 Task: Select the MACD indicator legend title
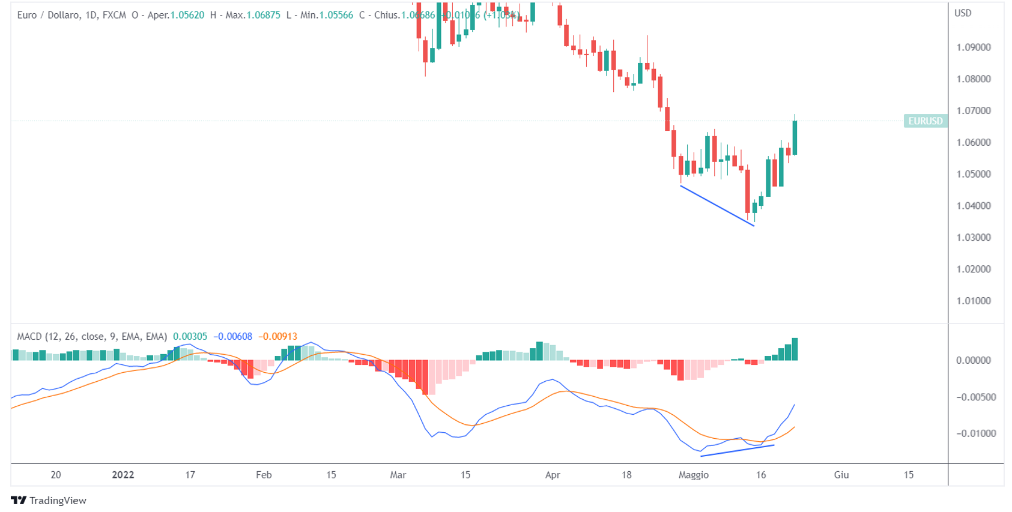click(x=92, y=337)
